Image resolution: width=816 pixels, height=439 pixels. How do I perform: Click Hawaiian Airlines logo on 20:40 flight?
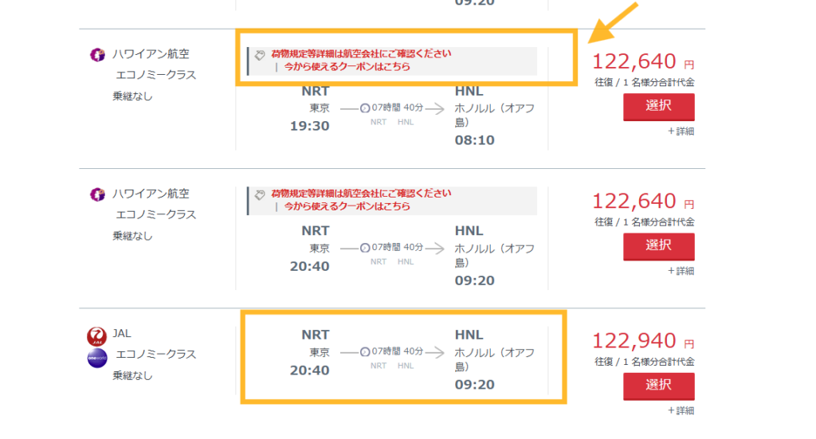97,194
